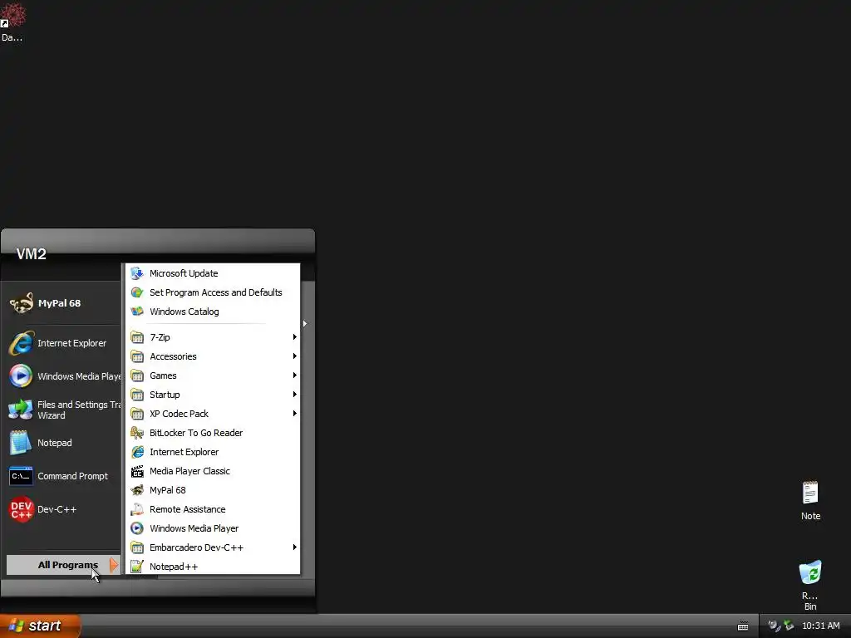Expand the 7-Zip submenu arrow
The image size is (851, 638).
(295, 337)
